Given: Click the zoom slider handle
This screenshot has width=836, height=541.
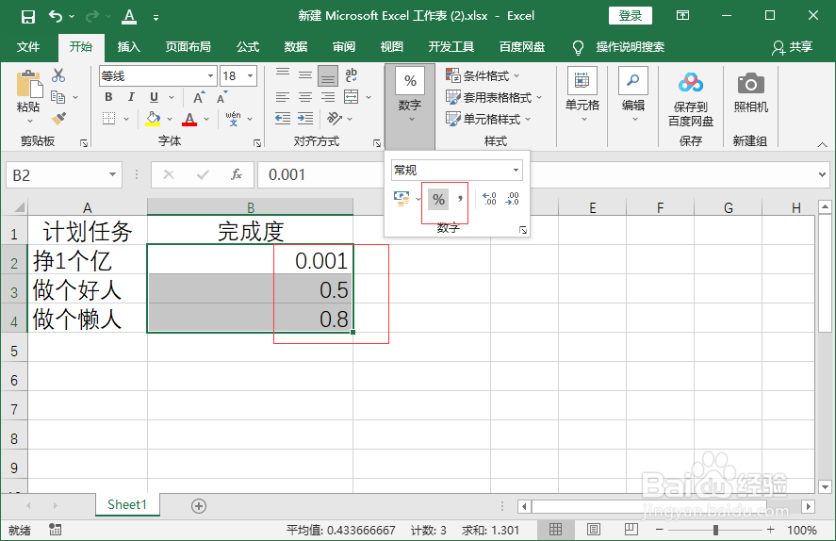Looking at the screenshot, I should click(x=715, y=530).
